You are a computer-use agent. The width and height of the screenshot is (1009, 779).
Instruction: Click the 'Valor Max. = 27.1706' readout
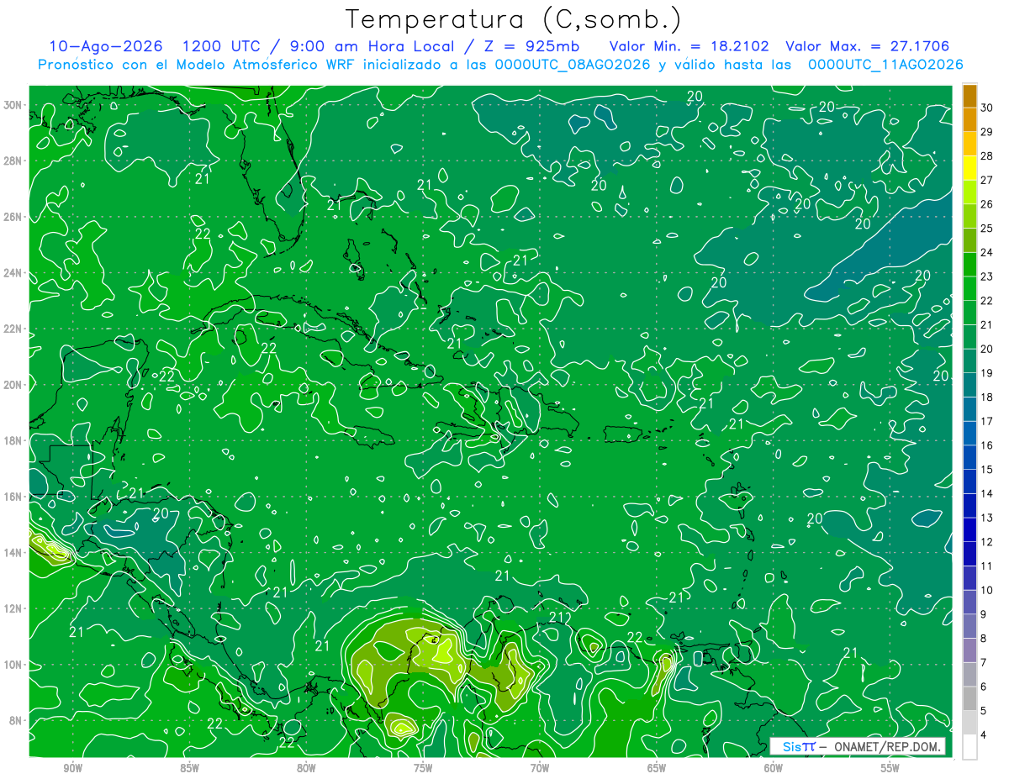point(868,46)
